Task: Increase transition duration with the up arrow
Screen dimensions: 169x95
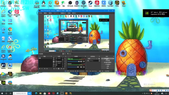Action: click(99, 60)
